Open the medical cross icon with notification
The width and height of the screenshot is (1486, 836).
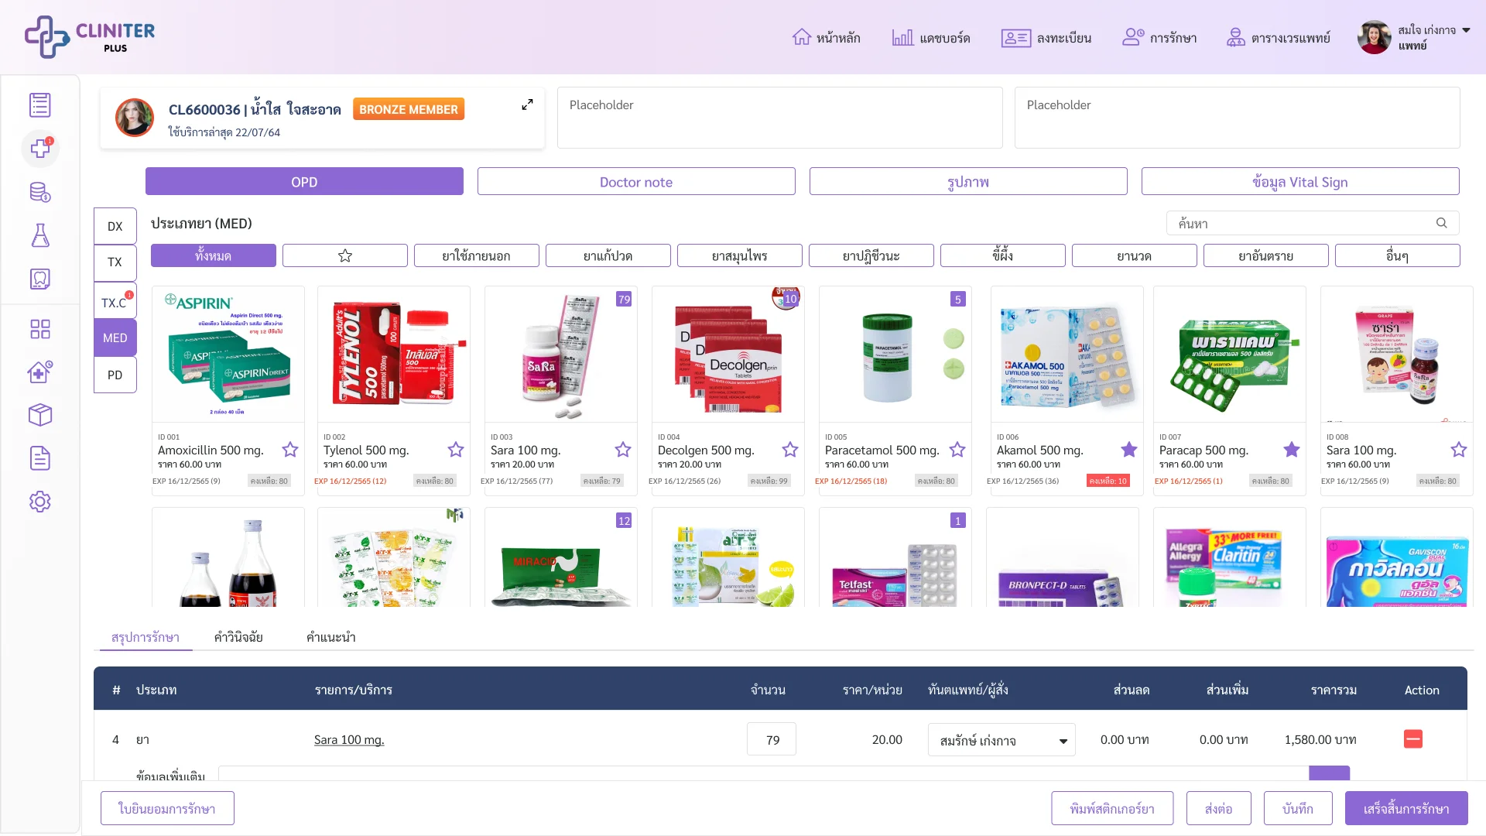pyautogui.click(x=40, y=148)
